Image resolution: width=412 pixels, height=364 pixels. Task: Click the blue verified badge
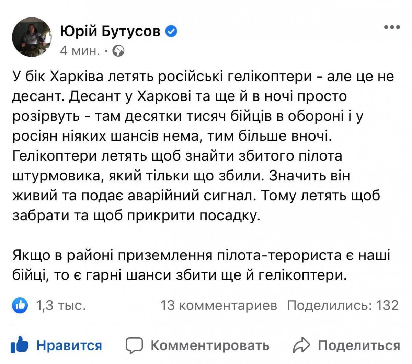(171, 32)
